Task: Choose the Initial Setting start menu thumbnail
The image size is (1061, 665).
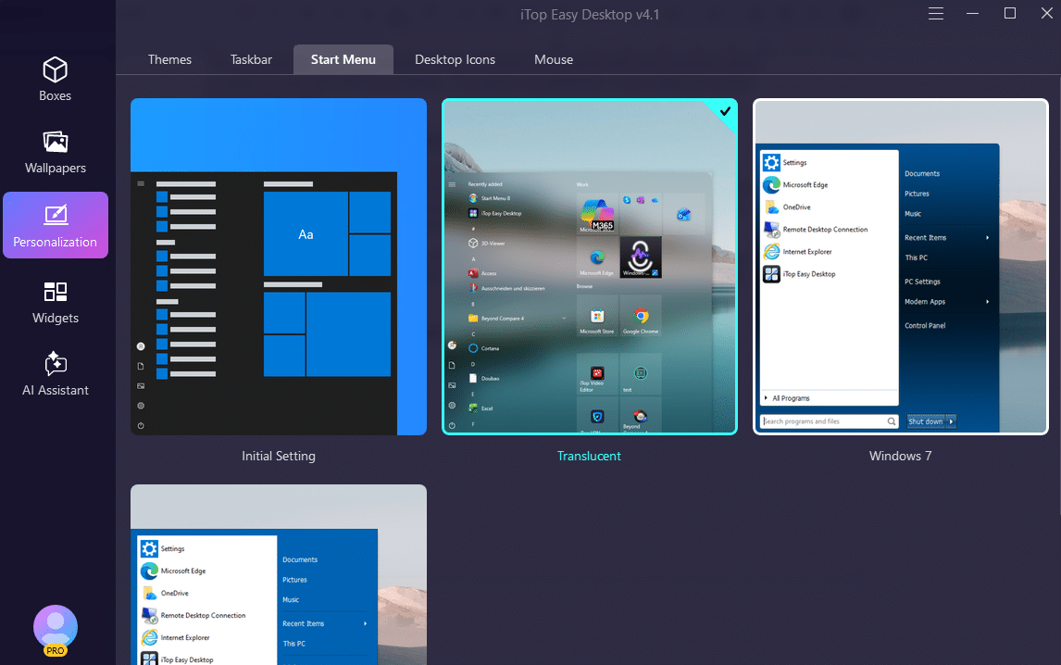Action: (279, 267)
